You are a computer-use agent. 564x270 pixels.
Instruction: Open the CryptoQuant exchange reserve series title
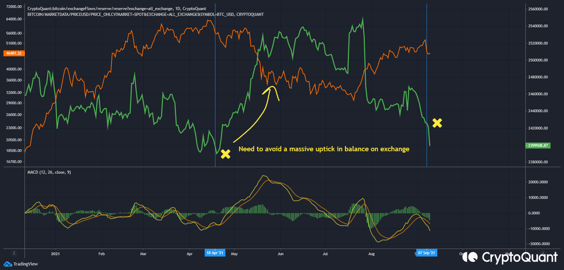(117, 9)
